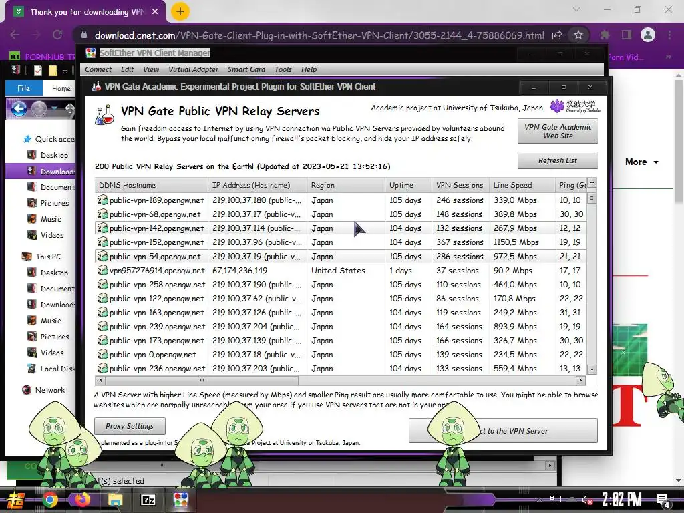Viewport: 684px width, 513px height.
Task: Click the Chrome address bar URL
Action: pyautogui.click(x=319, y=35)
